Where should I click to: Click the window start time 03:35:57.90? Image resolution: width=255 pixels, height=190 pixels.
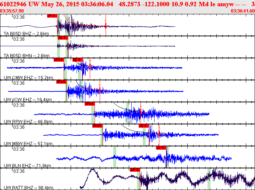12,11
